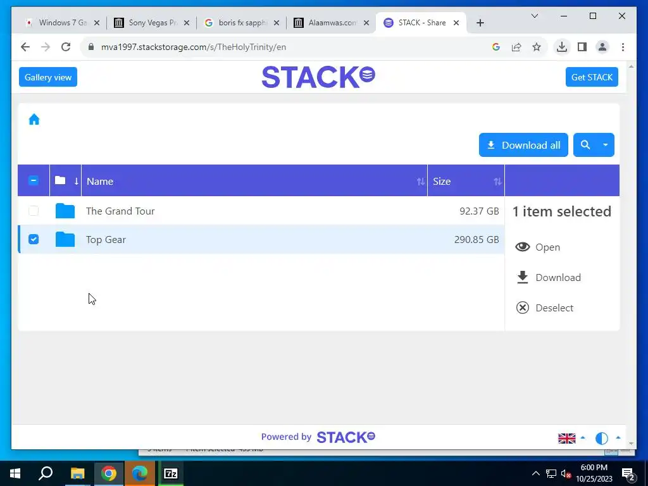This screenshot has width=648, height=486.
Task: Toggle the select-all header checkbox
Action: (x=34, y=180)
